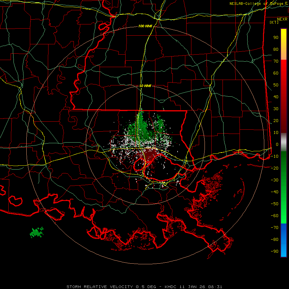This screenshot has width=289, height=289.
Task: Select the 40 value on the velocity scale
Action: tap(276, 97)
